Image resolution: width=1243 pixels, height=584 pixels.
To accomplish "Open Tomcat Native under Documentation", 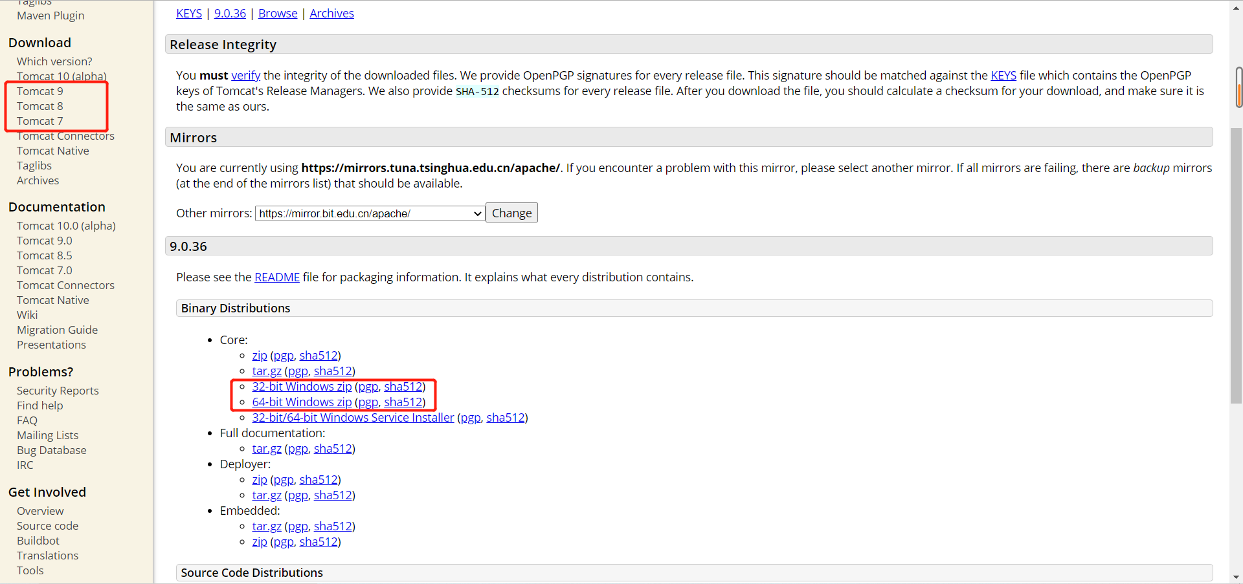I will tap(53, 300).
